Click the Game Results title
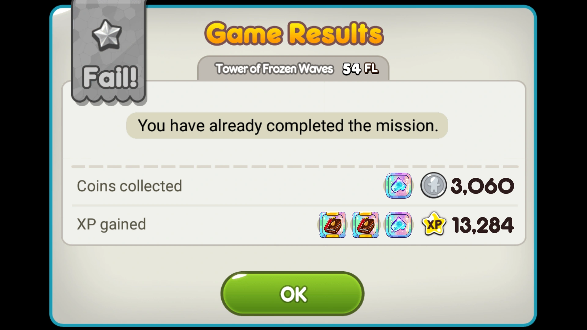The image size is (587, 330). point(294,34)
